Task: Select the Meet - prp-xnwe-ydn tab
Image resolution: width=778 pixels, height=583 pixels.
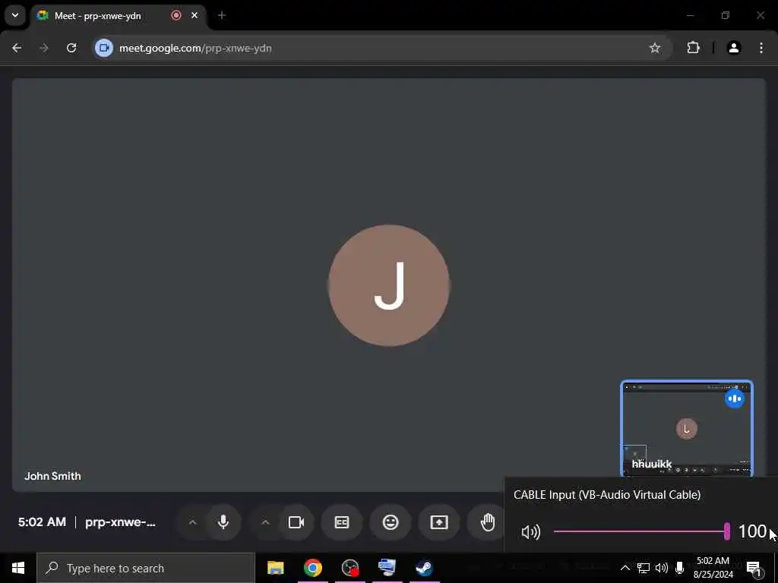Action: pos(118,16)
